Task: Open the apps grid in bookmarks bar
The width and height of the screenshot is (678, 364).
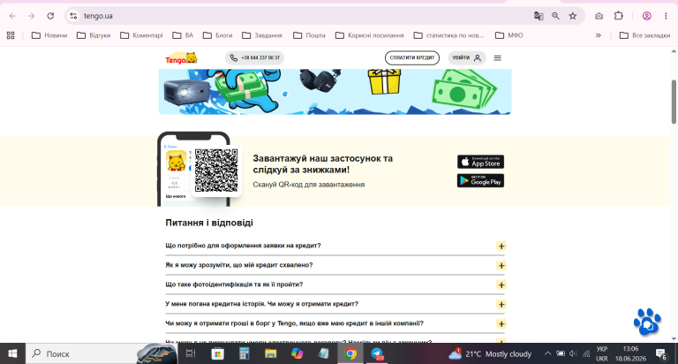Action: click(11, 35)
